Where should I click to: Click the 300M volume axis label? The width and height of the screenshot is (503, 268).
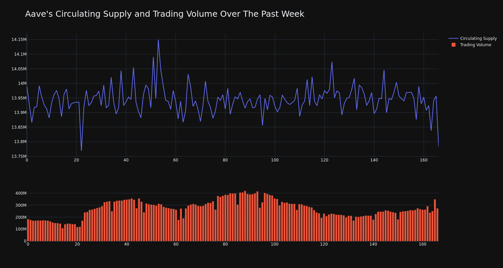(20, 205)
